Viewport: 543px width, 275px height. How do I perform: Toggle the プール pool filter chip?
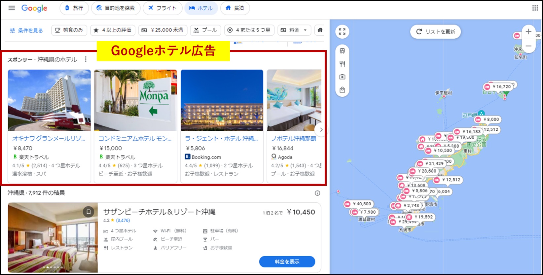[205, 30]
